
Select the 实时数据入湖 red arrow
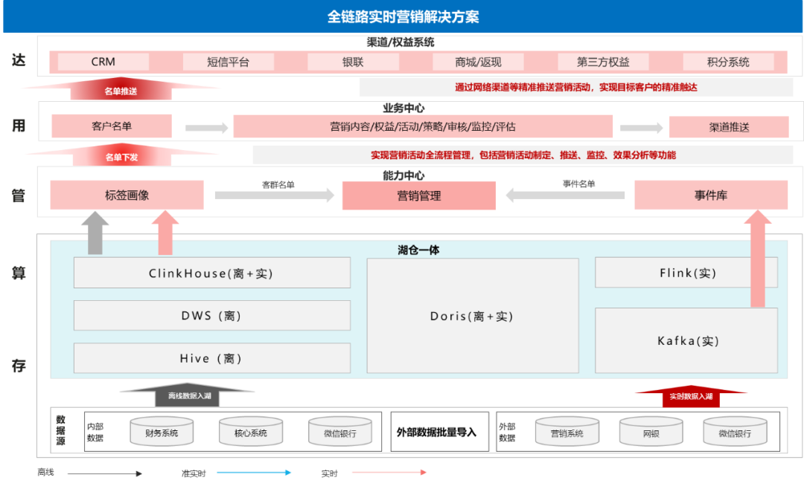click(x=691, y=396)
